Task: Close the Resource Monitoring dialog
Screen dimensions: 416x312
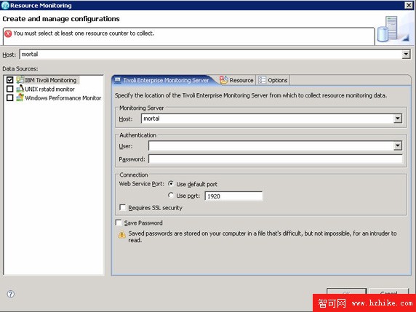Action: click(409, 5)
